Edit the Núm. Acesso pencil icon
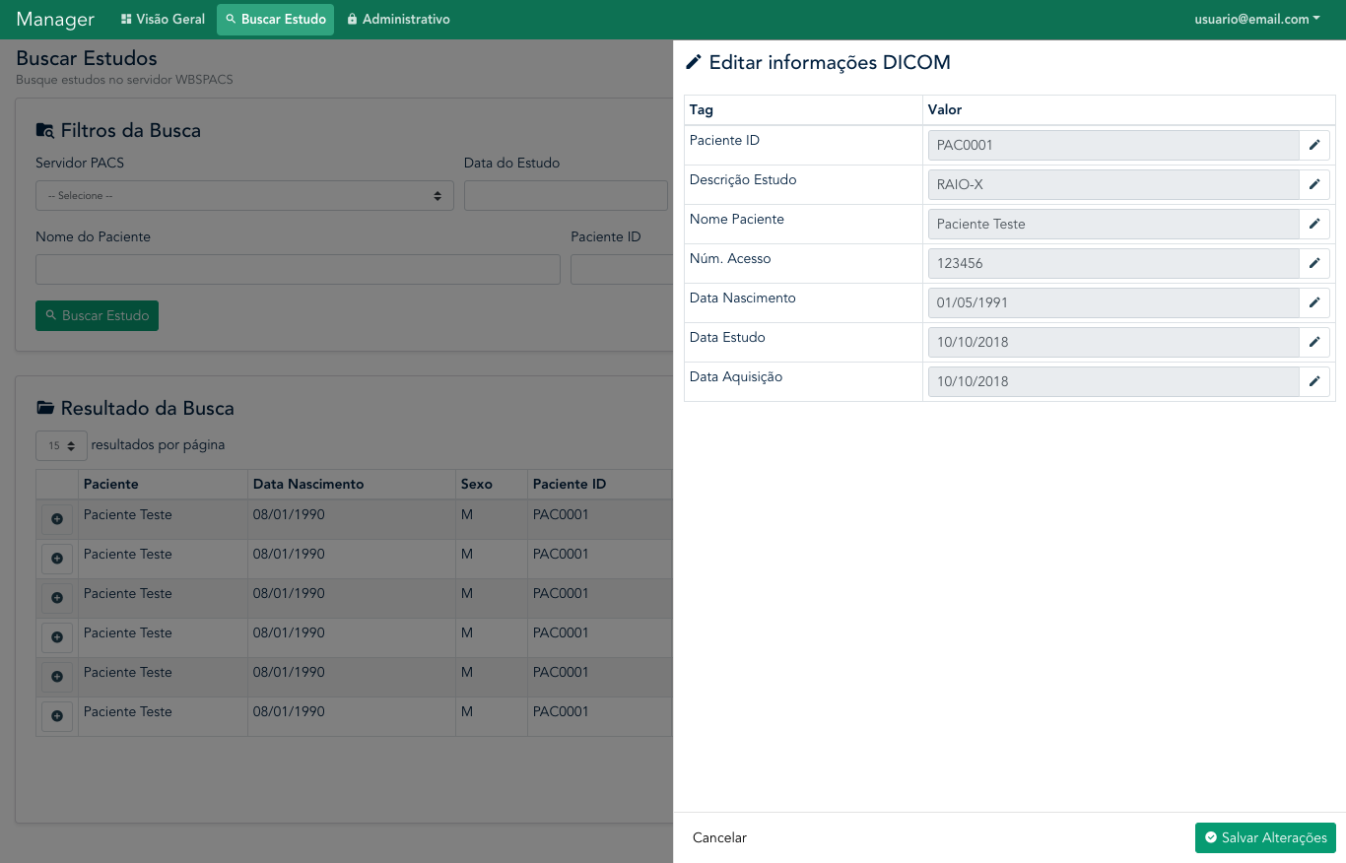This screenshot has height=863, width=1346. click(x=1314, y=263)
